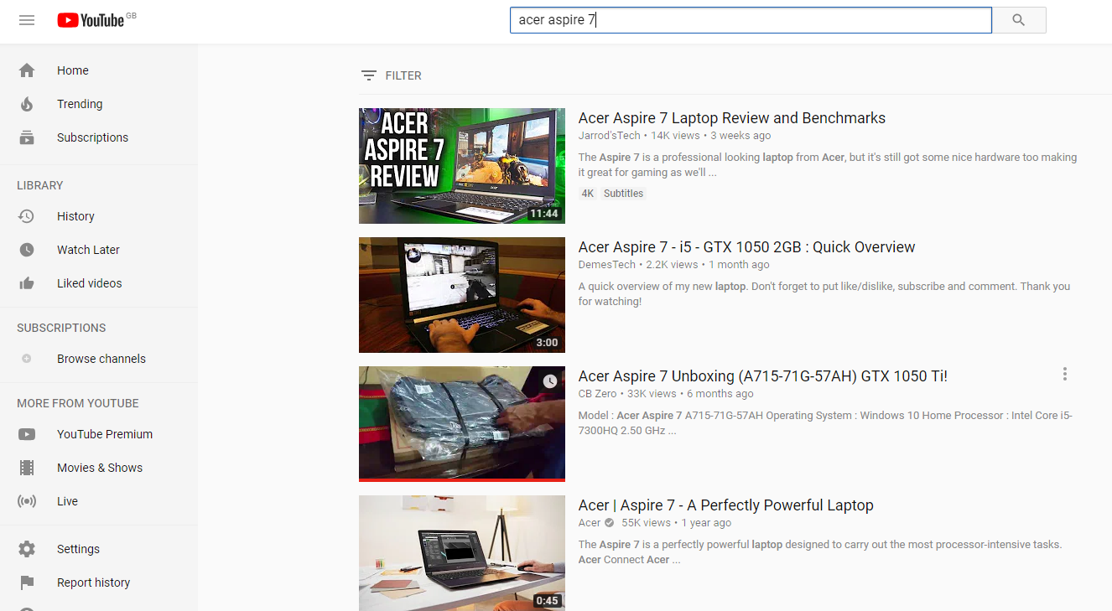The height and width of the screenshot is (611, 1112).
Task: Click the Browse channels plus icon
Action: 27,359
